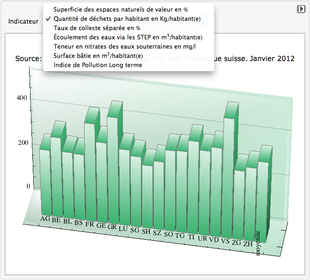Click the 200 tick on vertical axis
This screenshot has height=280, width=310.
pyautogui.click(x=23, y=143)
